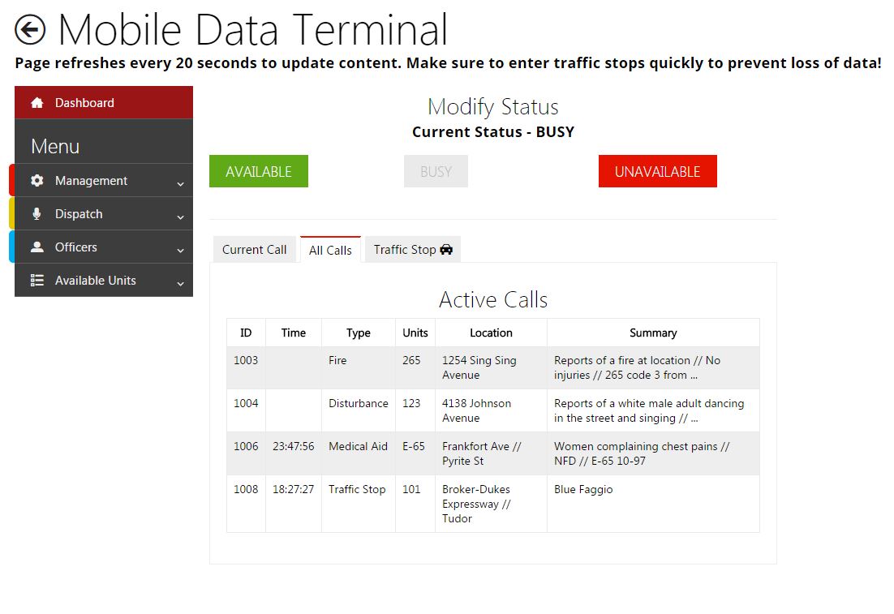Expand the Dispatch menu chevron
The height and width of the screenshot is (614, 894).
(x=180, y=217)
